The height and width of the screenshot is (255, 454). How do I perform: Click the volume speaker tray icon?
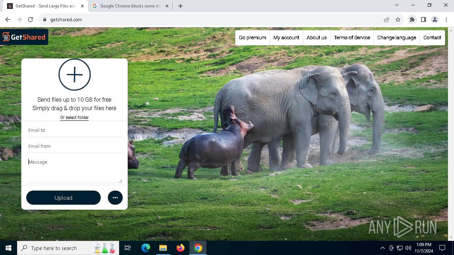tap(408, 248)
